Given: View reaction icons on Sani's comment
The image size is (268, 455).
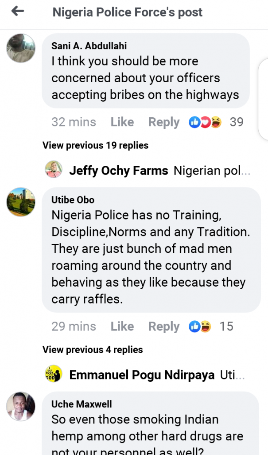Looking at the screenshot, I should pos(205,122).
